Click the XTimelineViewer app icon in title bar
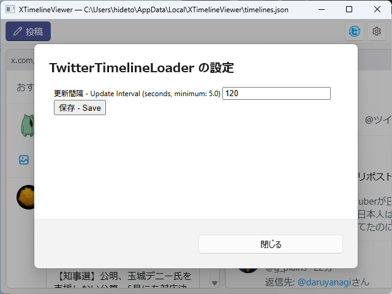 pyautogui.click(x=10, y=10)
